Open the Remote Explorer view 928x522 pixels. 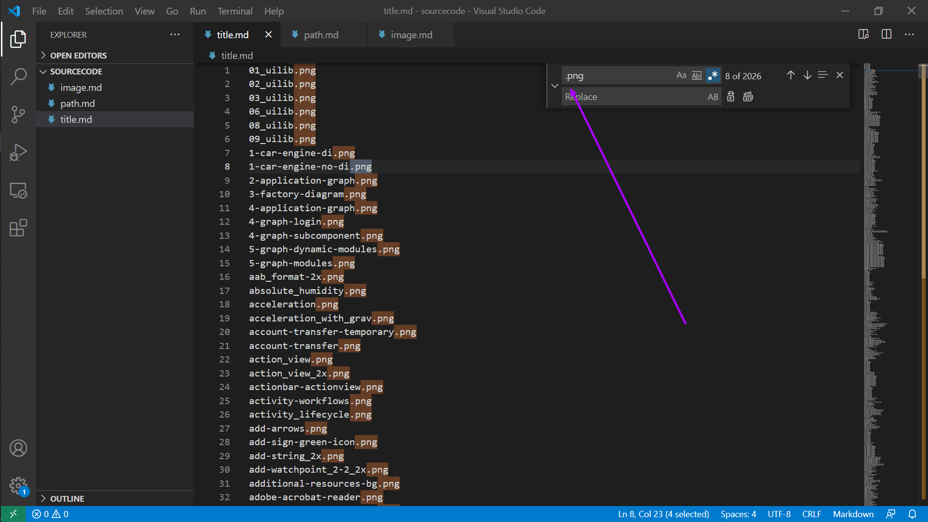coord(18,190)
